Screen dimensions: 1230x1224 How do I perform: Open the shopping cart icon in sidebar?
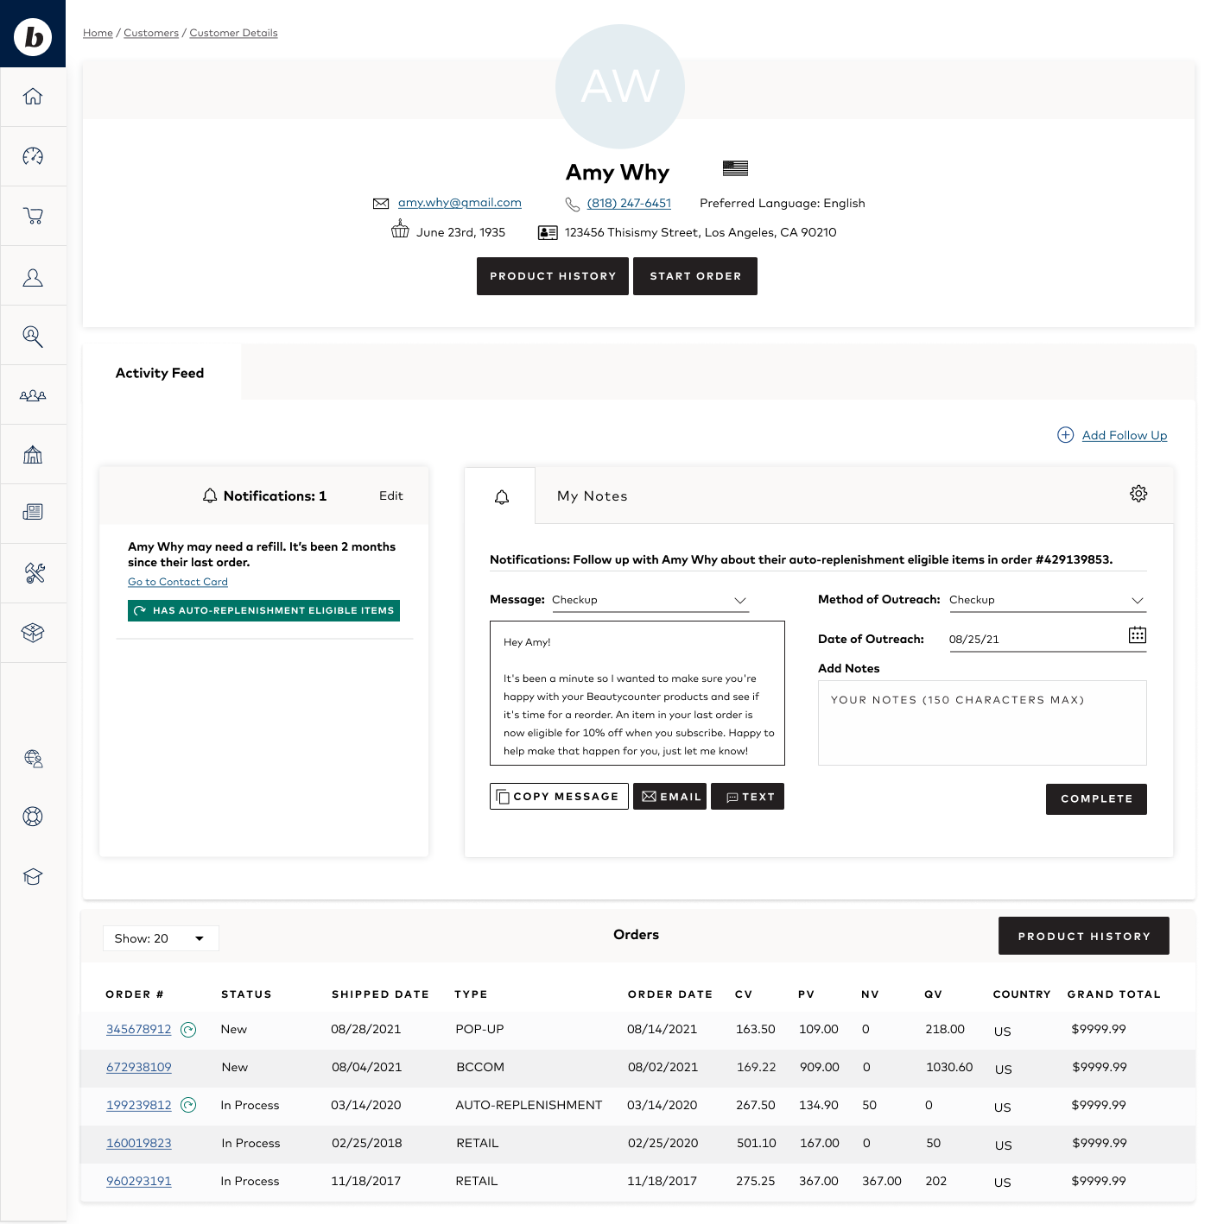33,216
